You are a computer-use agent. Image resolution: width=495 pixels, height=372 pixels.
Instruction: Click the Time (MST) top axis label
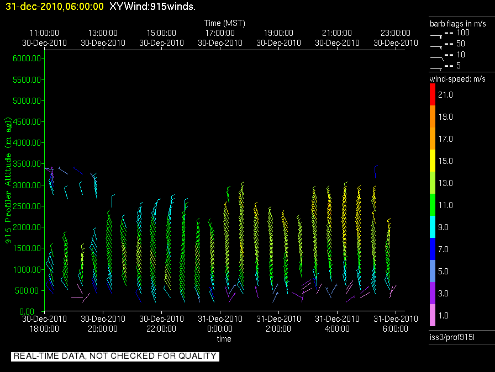coord(224,23)
